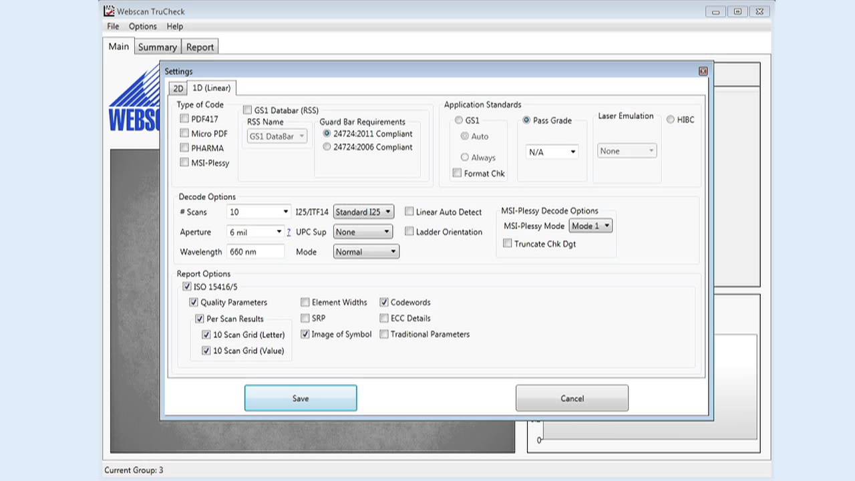Open the aperture help question mark link
Screen dimensions: 855x481
[289, 232]
